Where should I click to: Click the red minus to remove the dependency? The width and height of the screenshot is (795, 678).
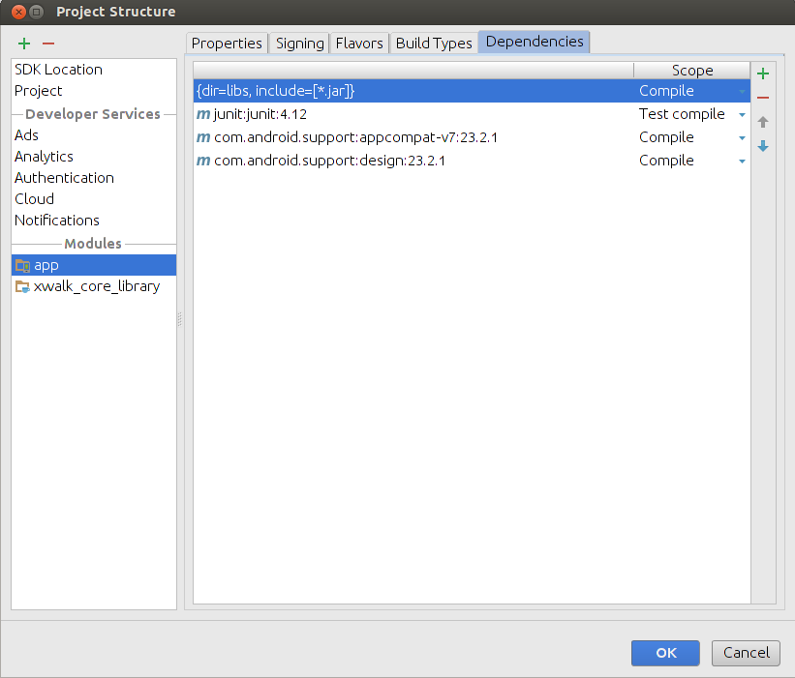(763, 98)
